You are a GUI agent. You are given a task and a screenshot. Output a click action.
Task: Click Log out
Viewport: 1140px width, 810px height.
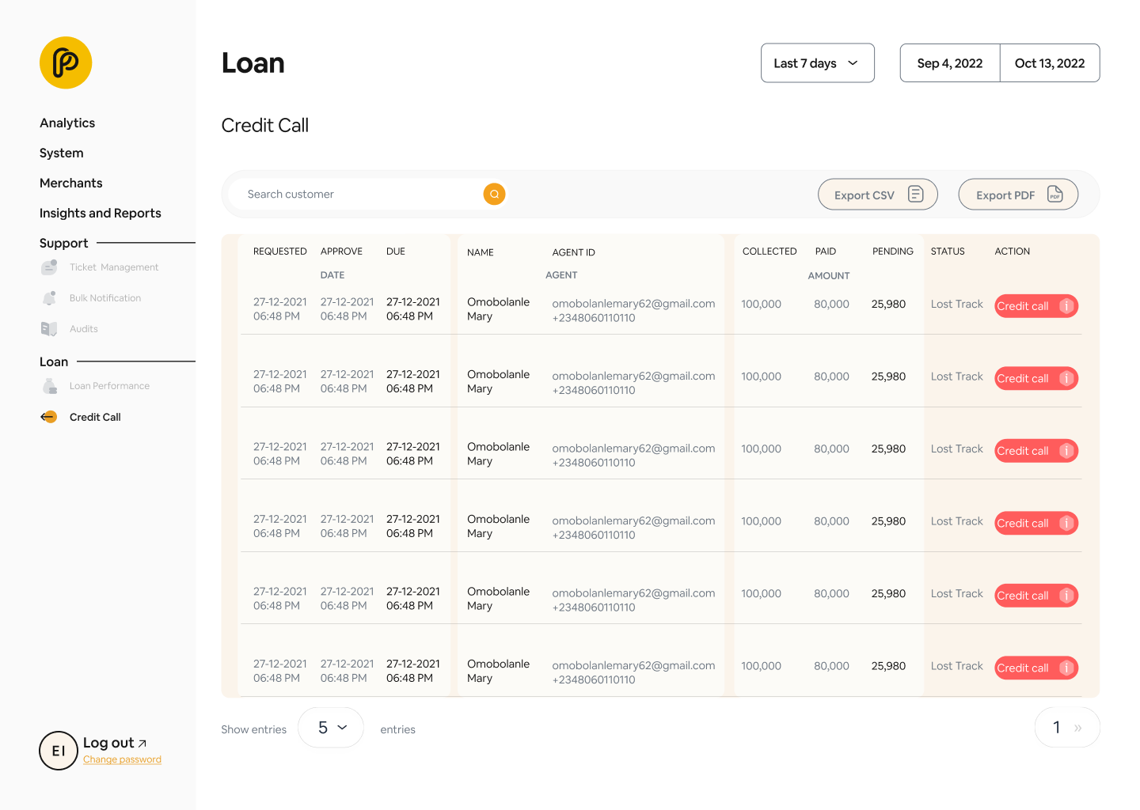tap(108, 743)
